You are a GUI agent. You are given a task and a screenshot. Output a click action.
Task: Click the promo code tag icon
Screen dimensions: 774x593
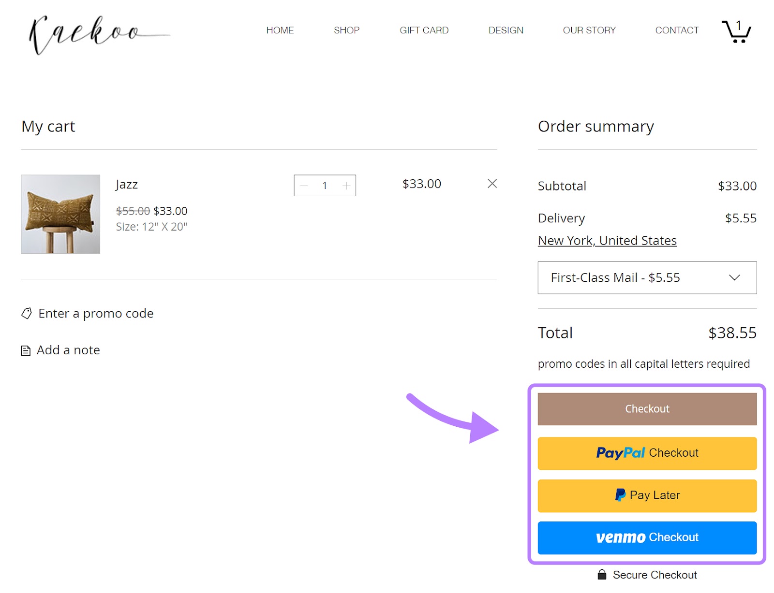pos(26,314)
